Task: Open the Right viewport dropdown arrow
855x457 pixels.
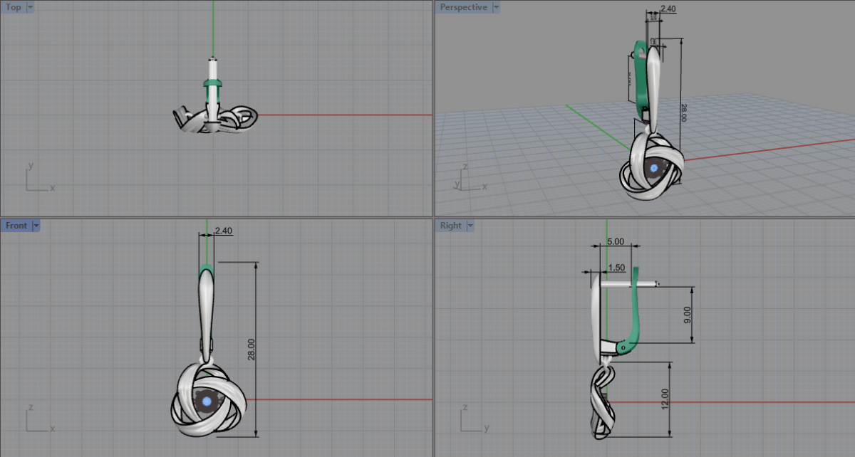Action: point(470,226)
